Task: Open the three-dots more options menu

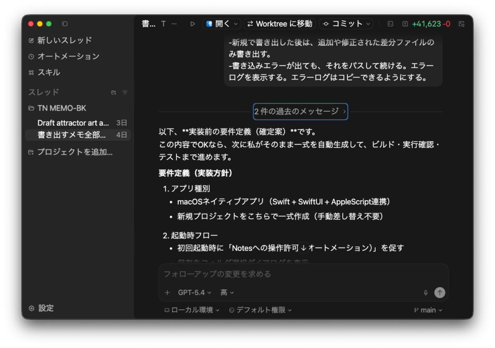Action: coord(174,24)
